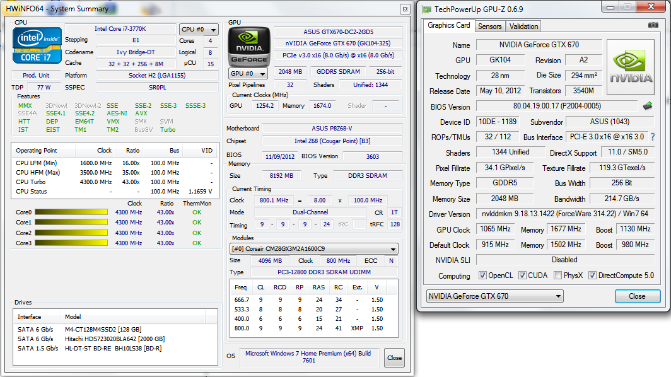The height and width of the screenshot is (377, 671).
Task: Click the GPU-Z Name field
Action: tap(539, 45)
